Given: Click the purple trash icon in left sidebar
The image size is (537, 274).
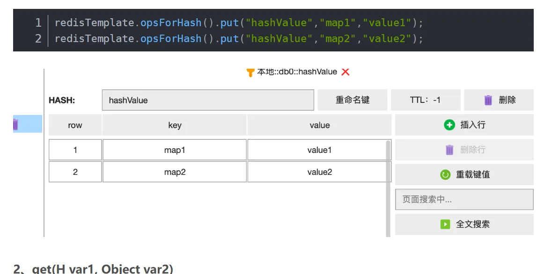Looking at the screenshot, I should pyautogui.click(x=15, y=124).
